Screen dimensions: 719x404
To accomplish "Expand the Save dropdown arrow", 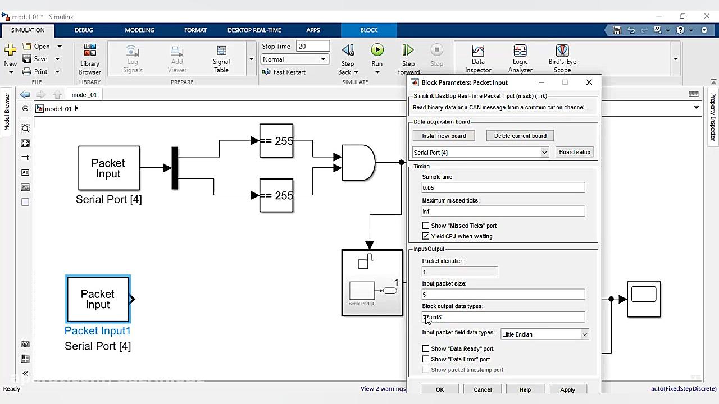I will click(x=57, y=59).
